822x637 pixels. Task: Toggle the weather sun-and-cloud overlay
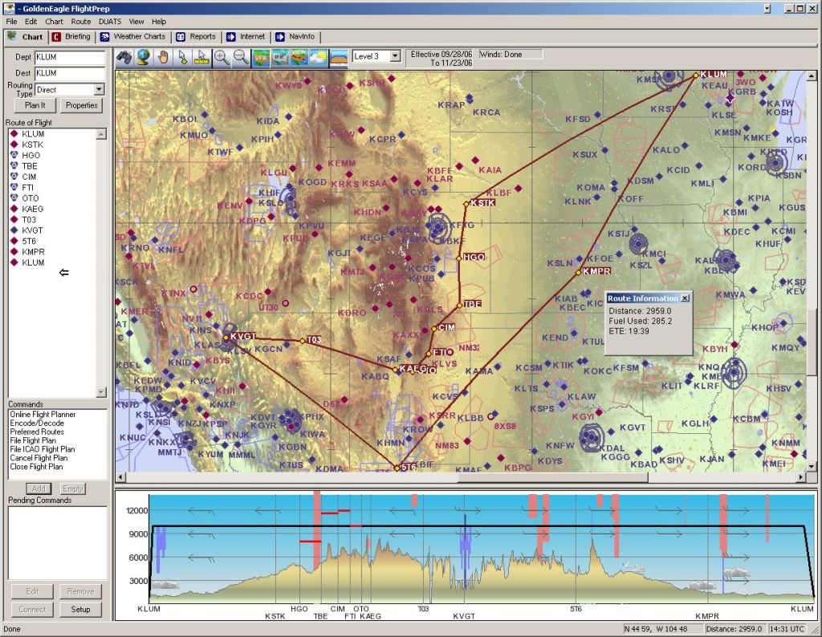tap(319, 57)
